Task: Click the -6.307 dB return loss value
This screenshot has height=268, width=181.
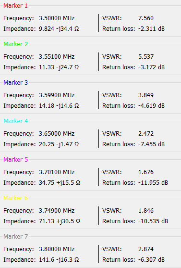Action: click(151, 259)
